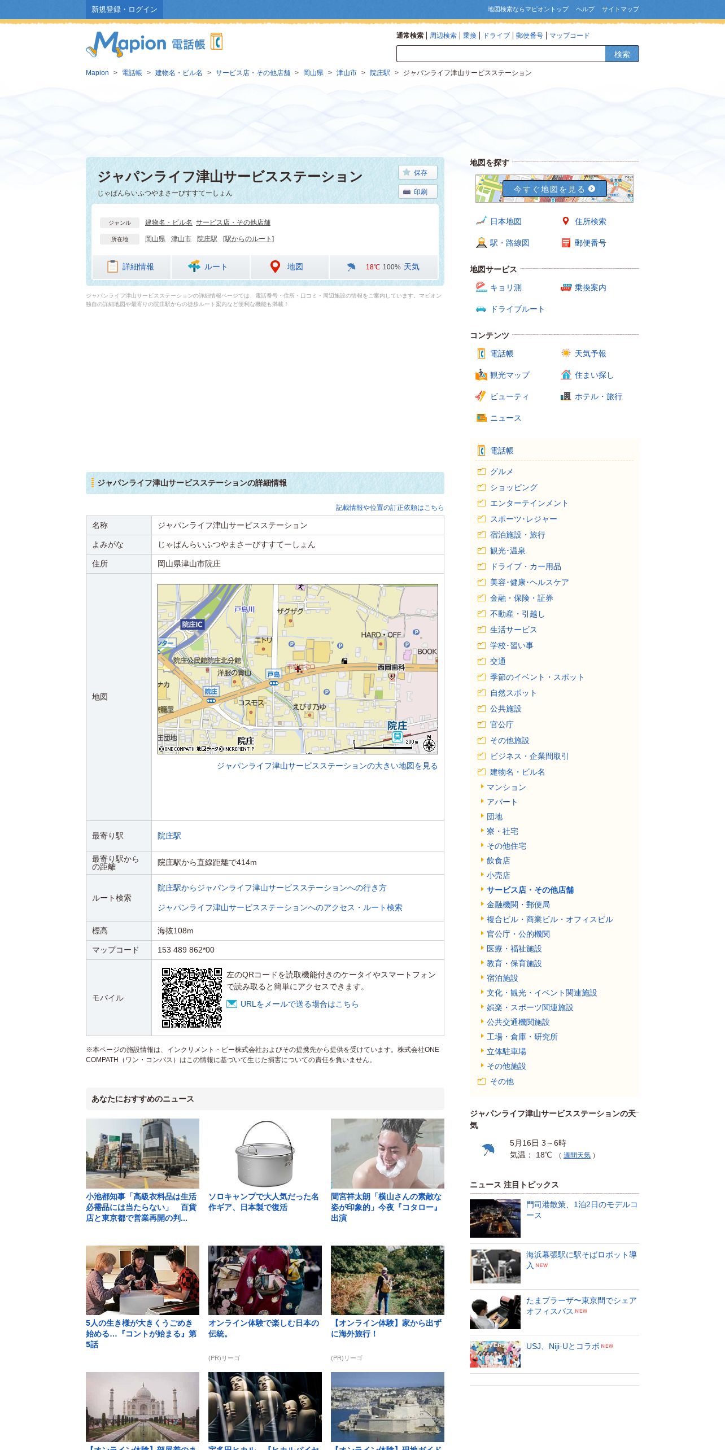Image resolution: width=725 pixels, height=1450 pixels.
Task: Click the サイトマップ link at top
Action: point(620,9)
